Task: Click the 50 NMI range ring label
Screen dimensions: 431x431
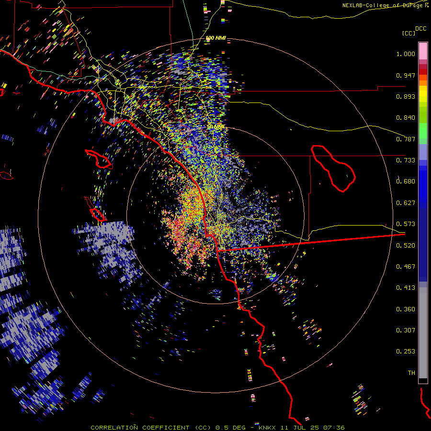Action: click(216, 127)
